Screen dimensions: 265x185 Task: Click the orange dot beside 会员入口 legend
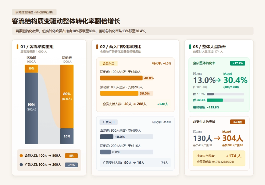click(21, 156)
